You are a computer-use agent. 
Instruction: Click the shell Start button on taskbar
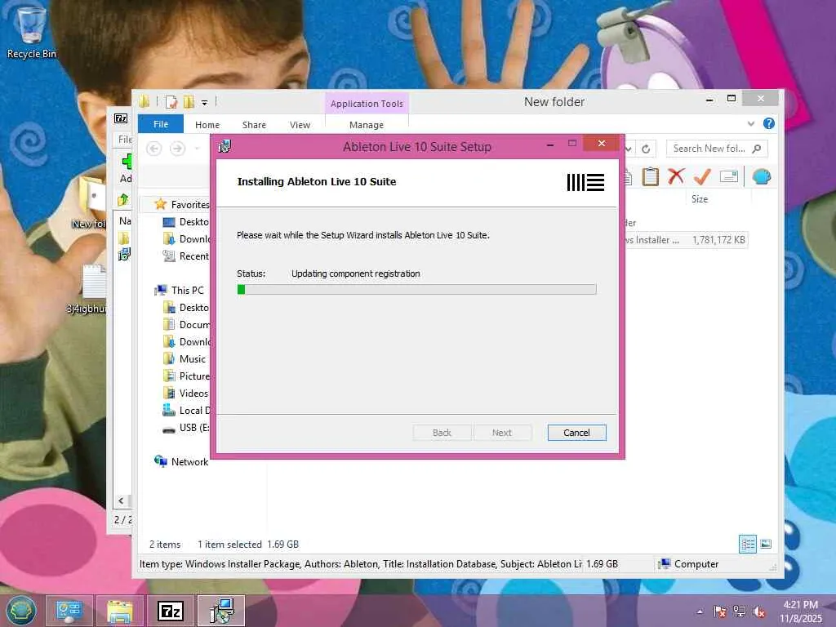point(20,611)
